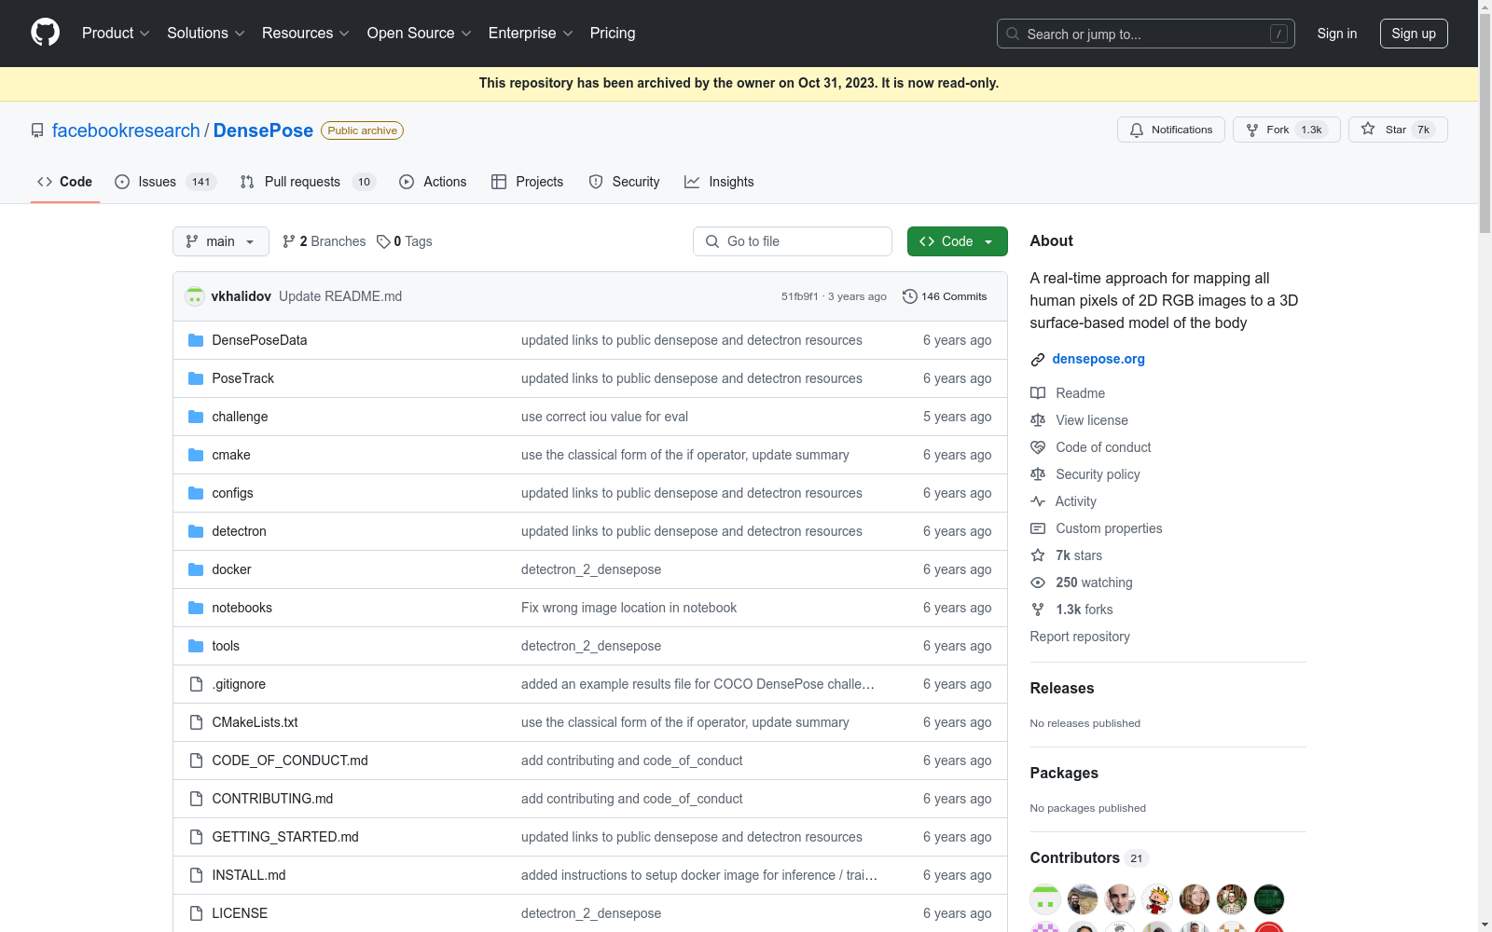
Task: Star the repository with Star button
Action: [1398, 130]
